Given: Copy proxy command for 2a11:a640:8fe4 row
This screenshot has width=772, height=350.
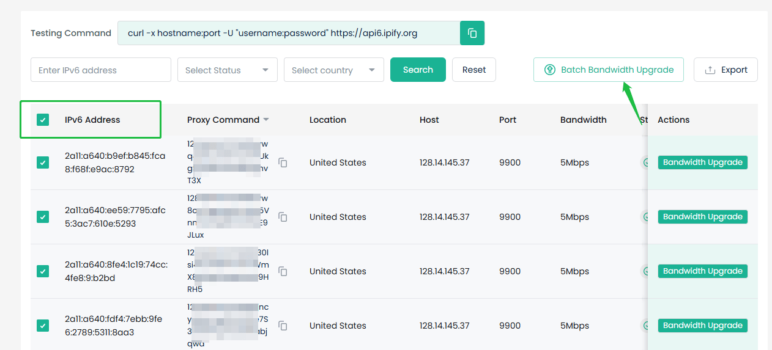Looking at the screenshot, I should coord(283,271).
